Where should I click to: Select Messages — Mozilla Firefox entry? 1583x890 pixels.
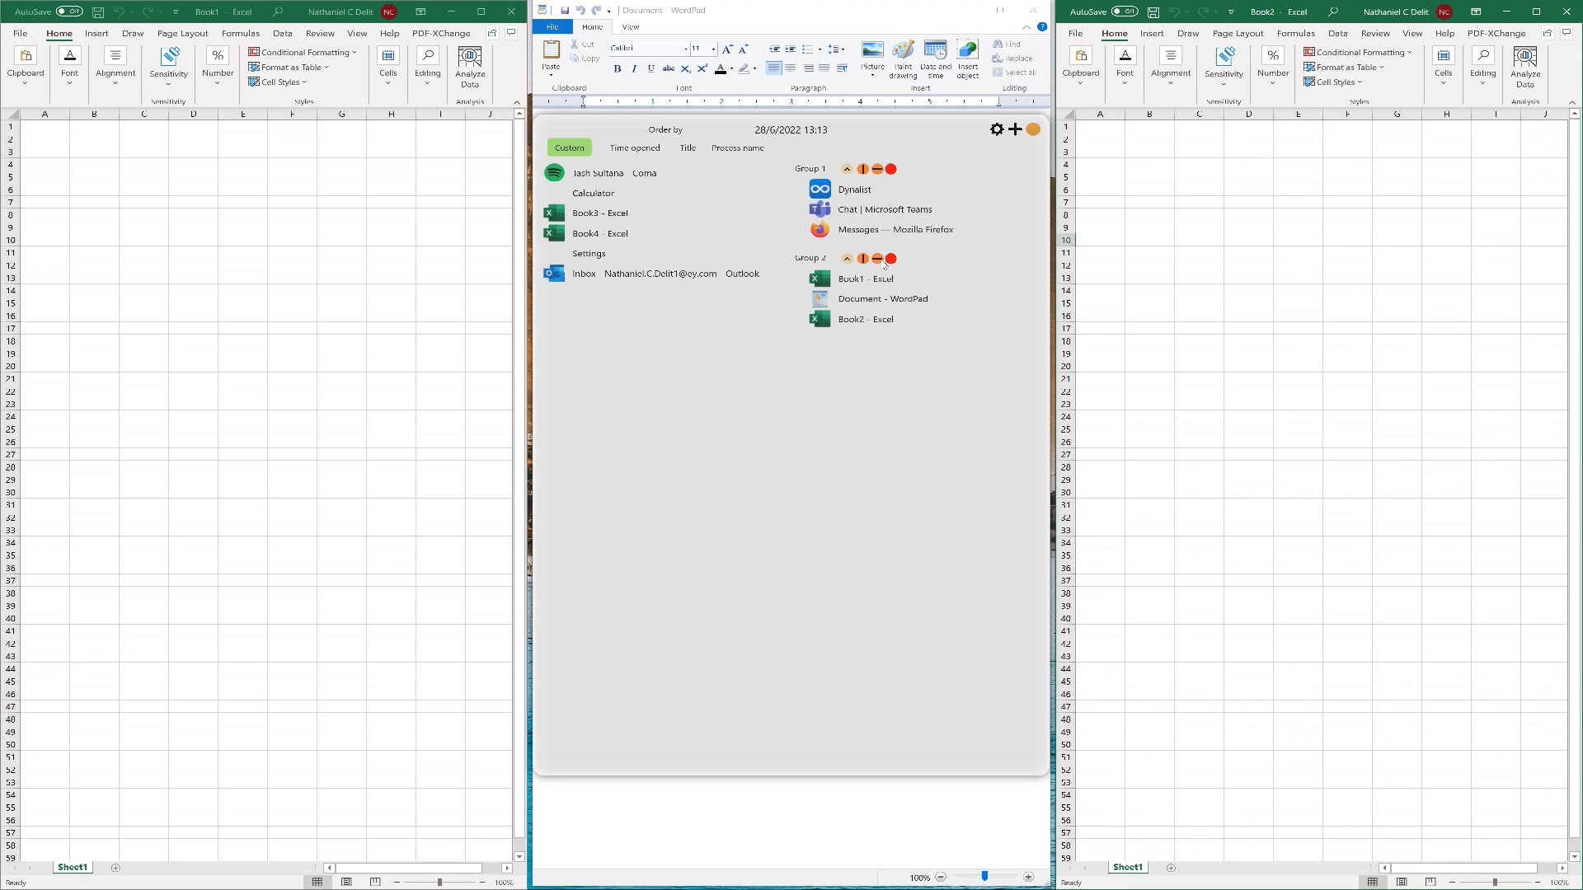click(x=881, y=230)
